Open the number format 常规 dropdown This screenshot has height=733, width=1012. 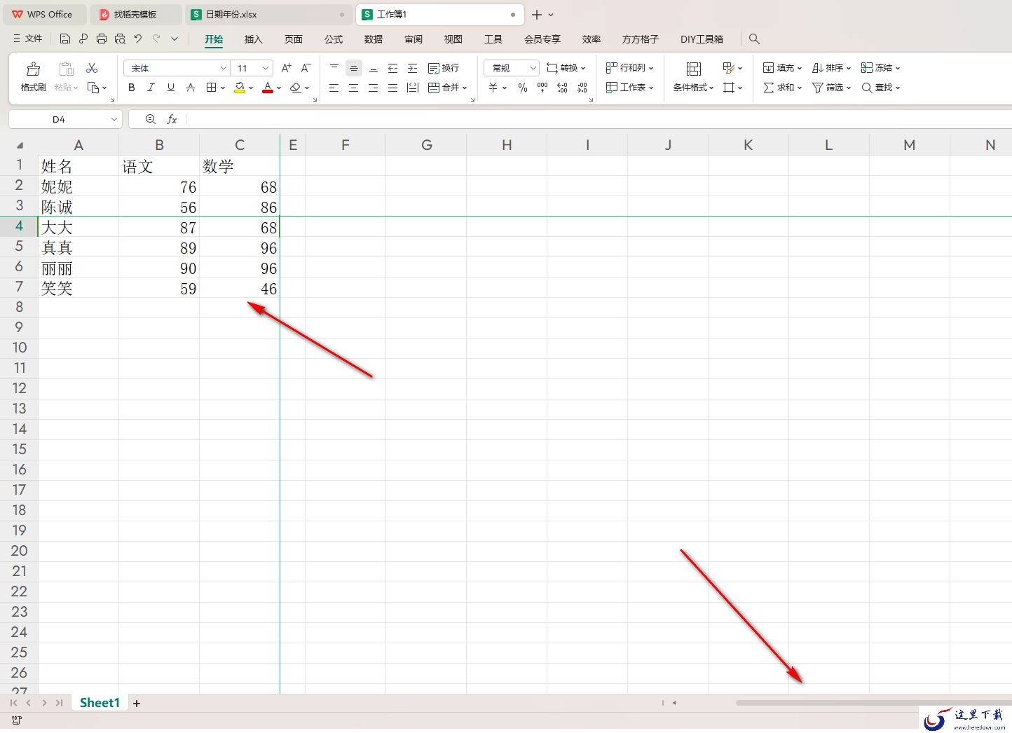coord(511,68)
